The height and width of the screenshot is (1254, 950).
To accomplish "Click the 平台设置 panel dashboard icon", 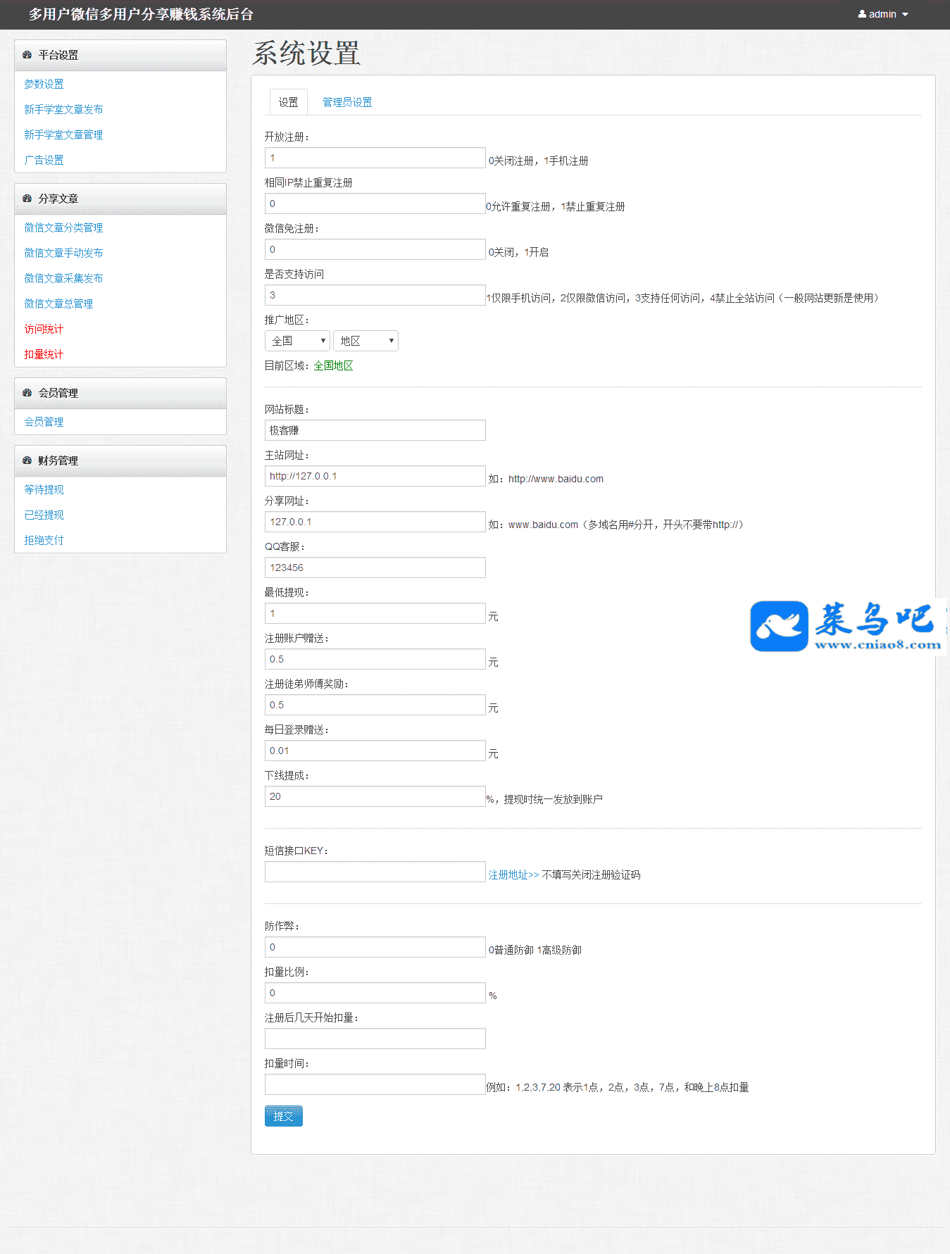I will (27, 55).
